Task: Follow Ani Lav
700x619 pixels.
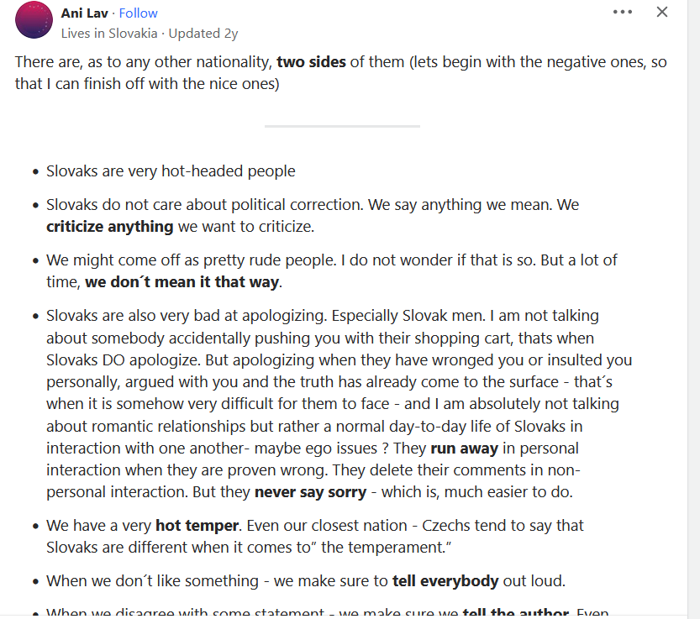Action: click(x=138, y=13)
